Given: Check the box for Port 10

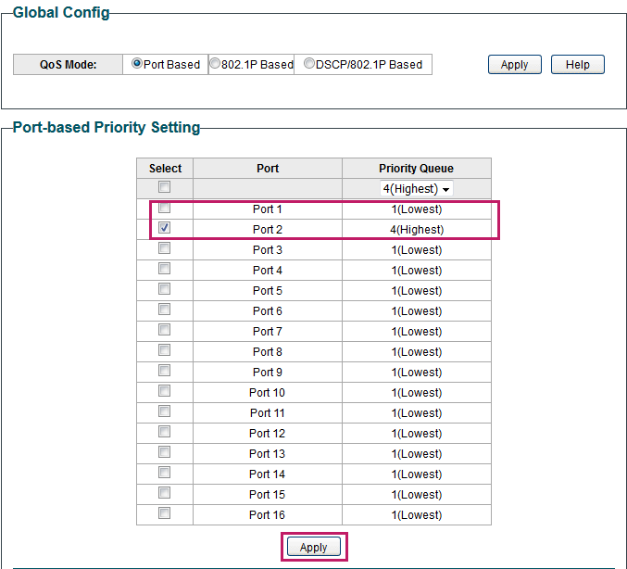Looking at the screenshot, I should click(165, 391).
